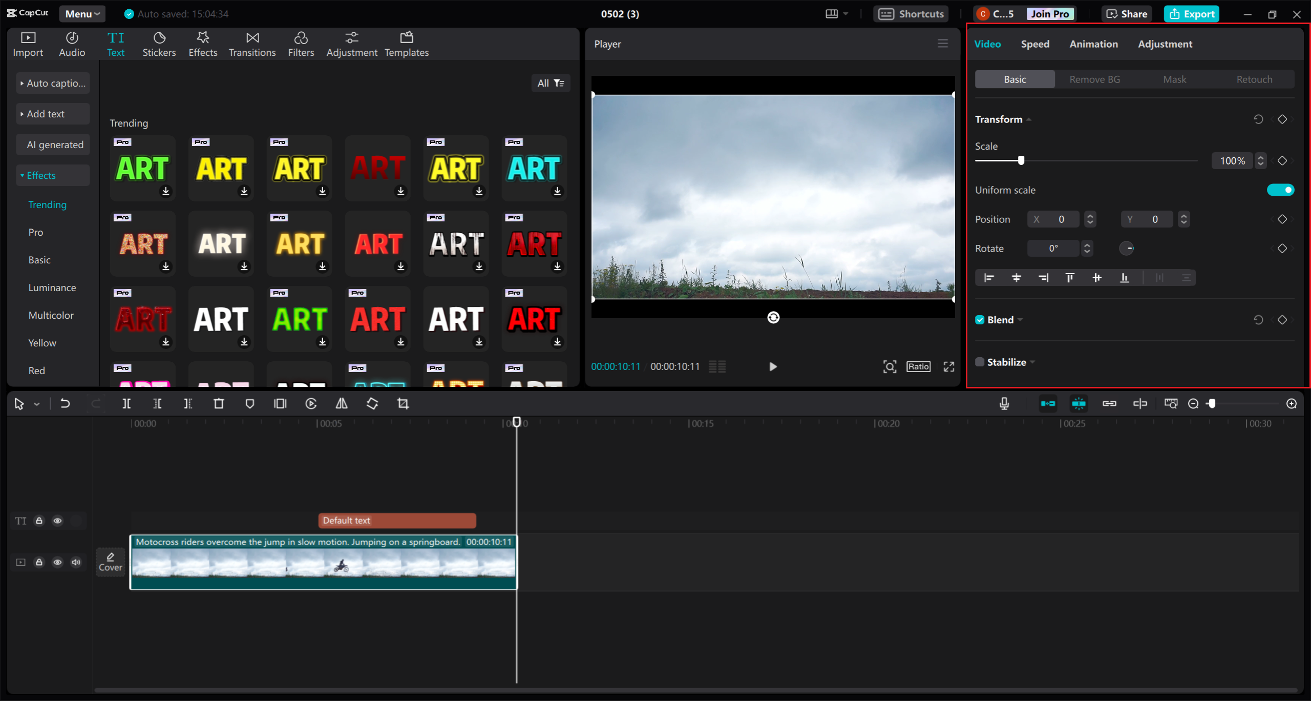Click the Join Pro button
The image size is (1311, 701).
1049,14
